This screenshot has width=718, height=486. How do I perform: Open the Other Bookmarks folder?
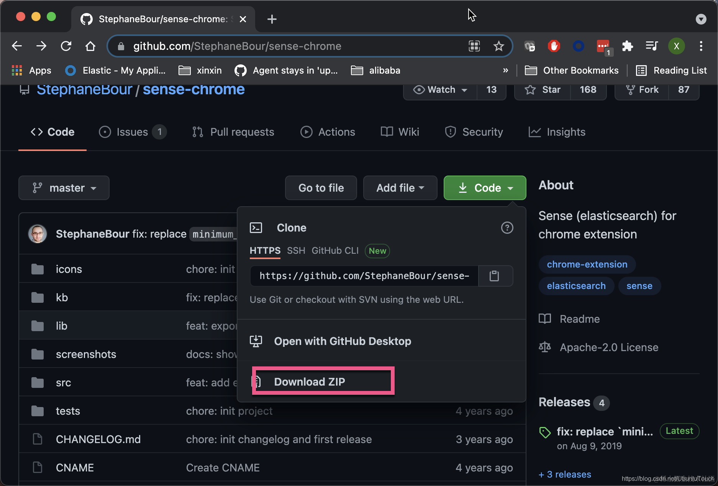tap(572, 71)
